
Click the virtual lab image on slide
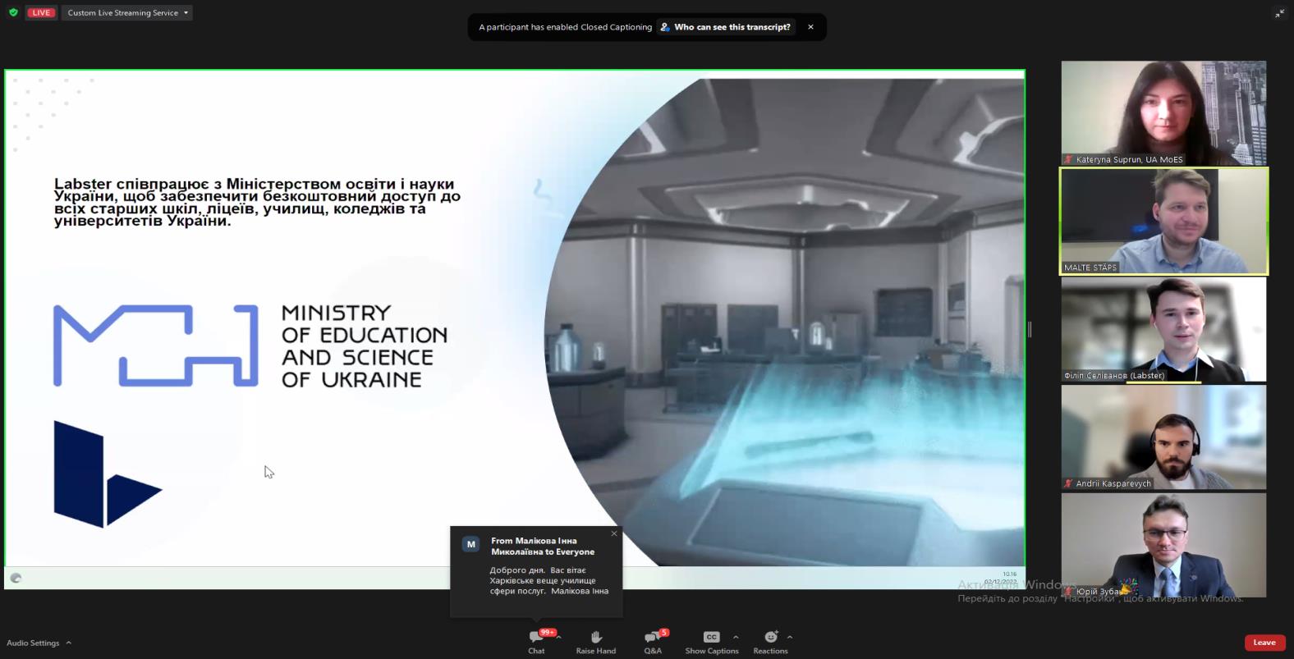(x=783, y=322)
